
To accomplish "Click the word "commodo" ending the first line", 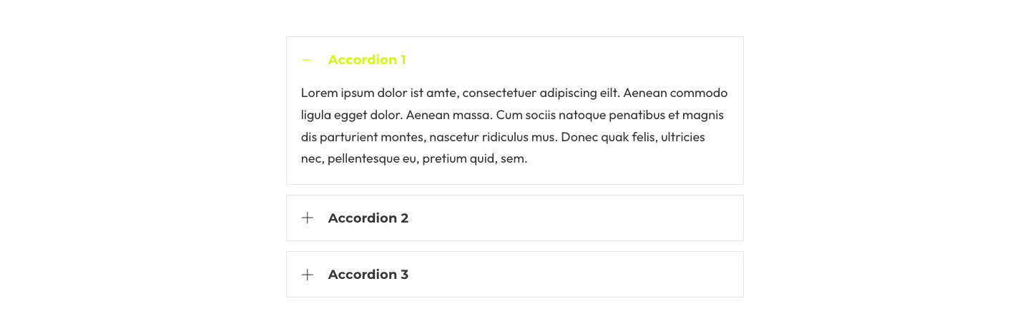I will [699, 93].
